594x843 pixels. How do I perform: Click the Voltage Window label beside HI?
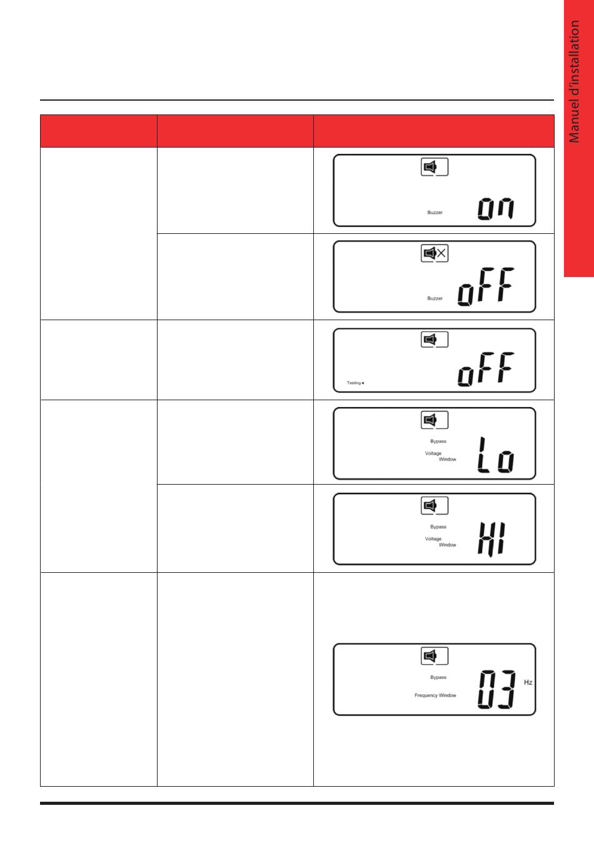click(x=441, y=542)
